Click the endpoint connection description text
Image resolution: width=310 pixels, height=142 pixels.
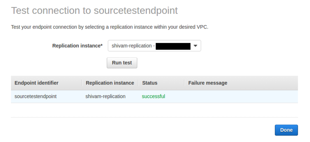(109, 27)
